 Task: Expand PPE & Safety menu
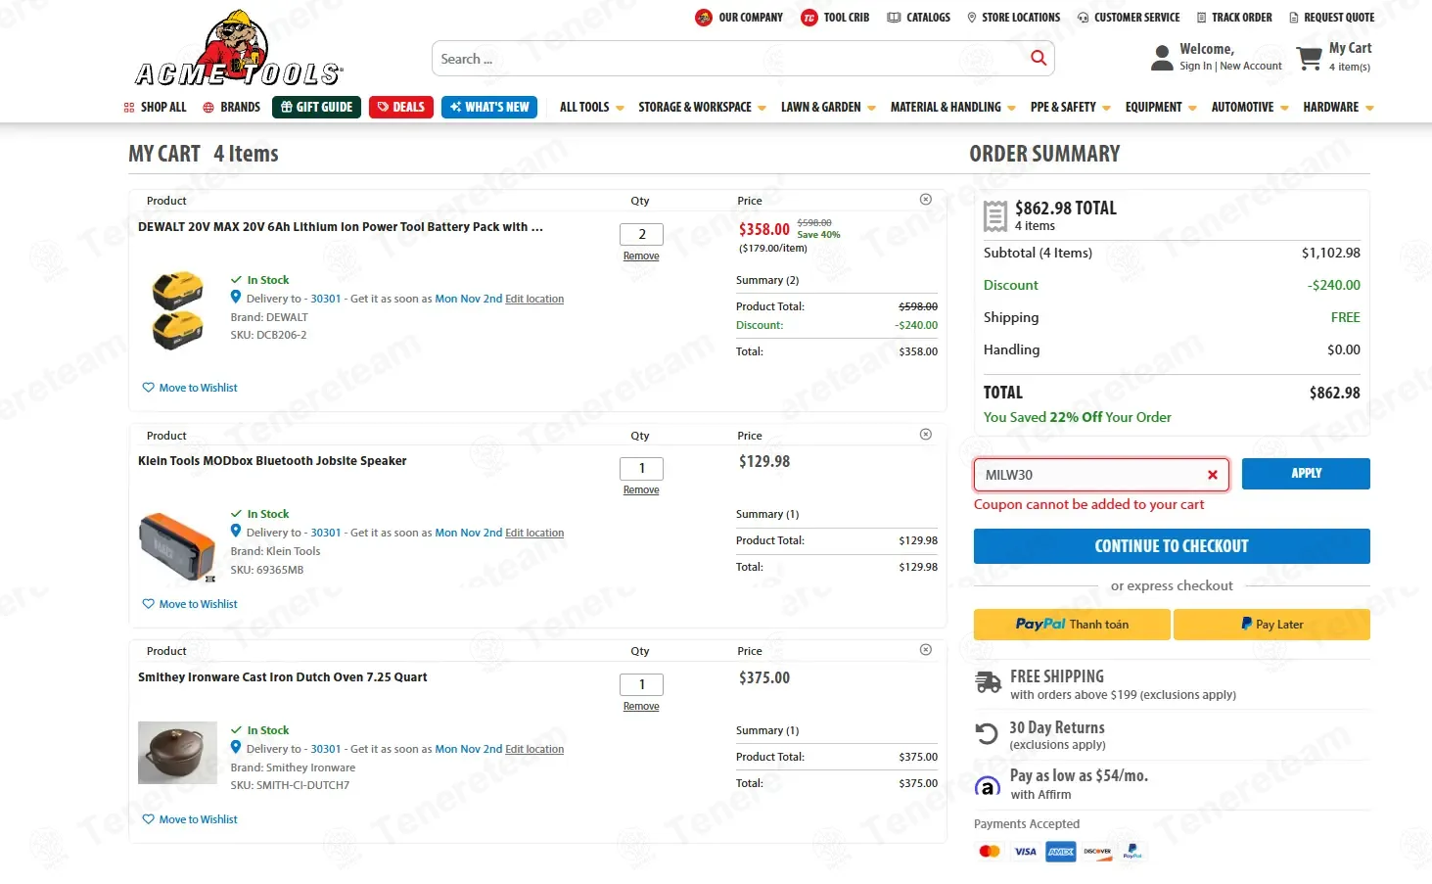pos(1070,108)
